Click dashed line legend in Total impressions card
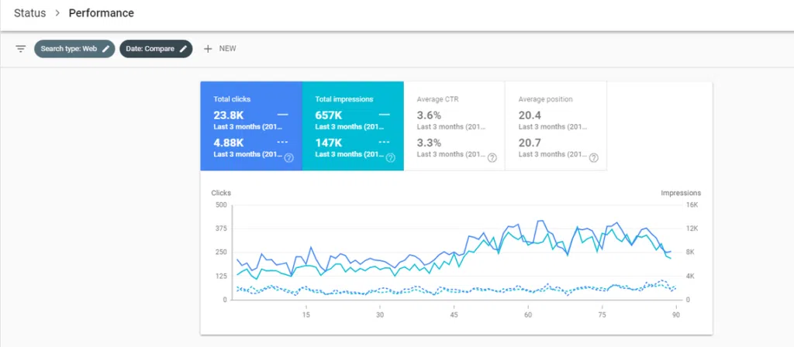794x347 pixels. (x=385, y=143)
